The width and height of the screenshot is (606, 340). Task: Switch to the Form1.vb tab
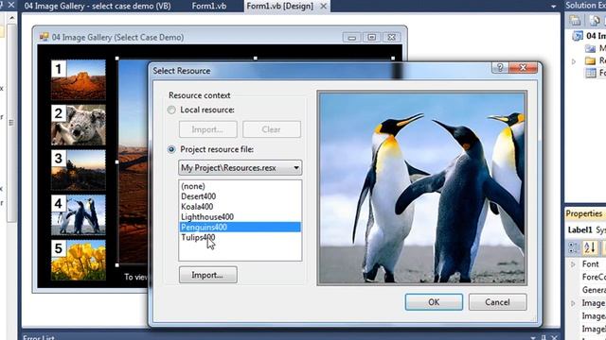(x=209, y=6)
